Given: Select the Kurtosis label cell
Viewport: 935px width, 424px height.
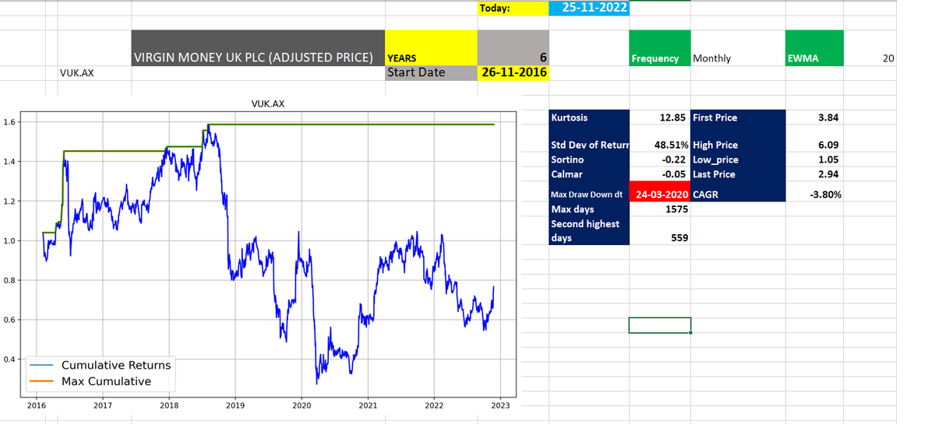Looking at the screenshot, I should [589, 117].
